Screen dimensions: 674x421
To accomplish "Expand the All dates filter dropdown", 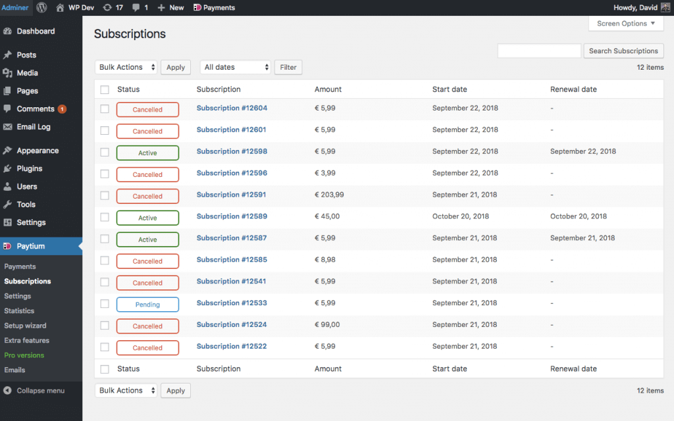I will pyautogui.click(x=235, y=67).
